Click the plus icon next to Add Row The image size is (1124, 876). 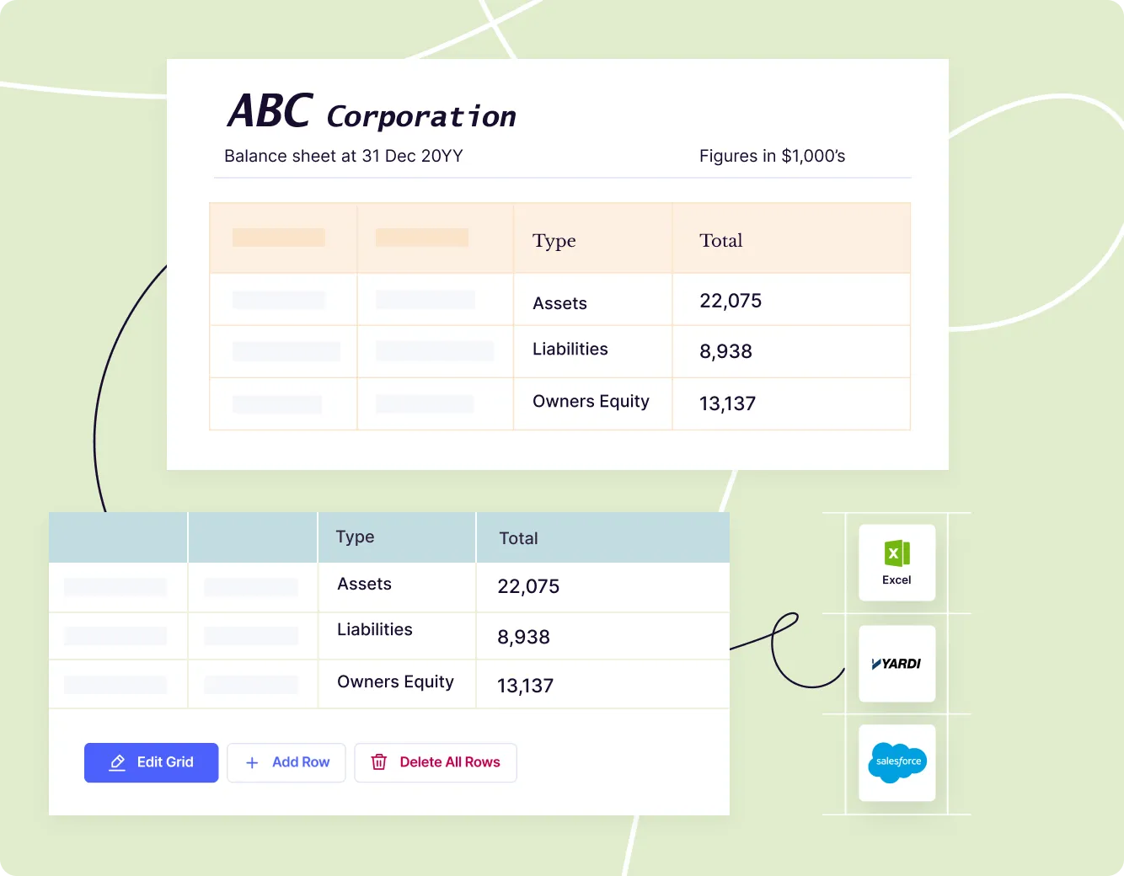click(x=251, y=762)
